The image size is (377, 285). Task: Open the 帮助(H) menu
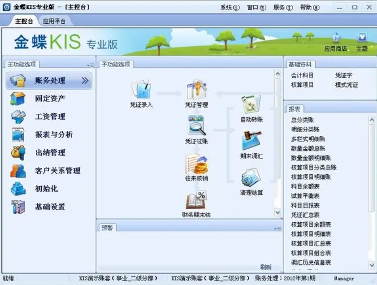point(310,8)
